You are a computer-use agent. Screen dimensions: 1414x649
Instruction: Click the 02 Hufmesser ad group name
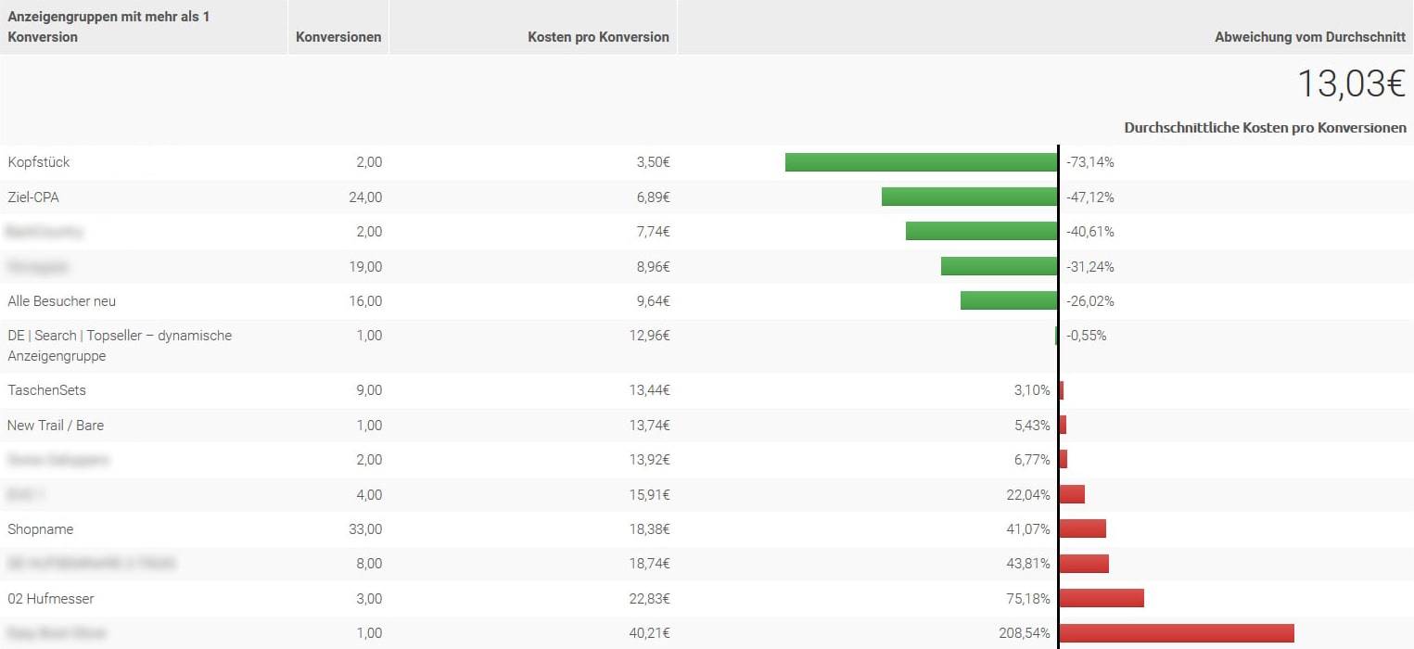pos(51,599)
